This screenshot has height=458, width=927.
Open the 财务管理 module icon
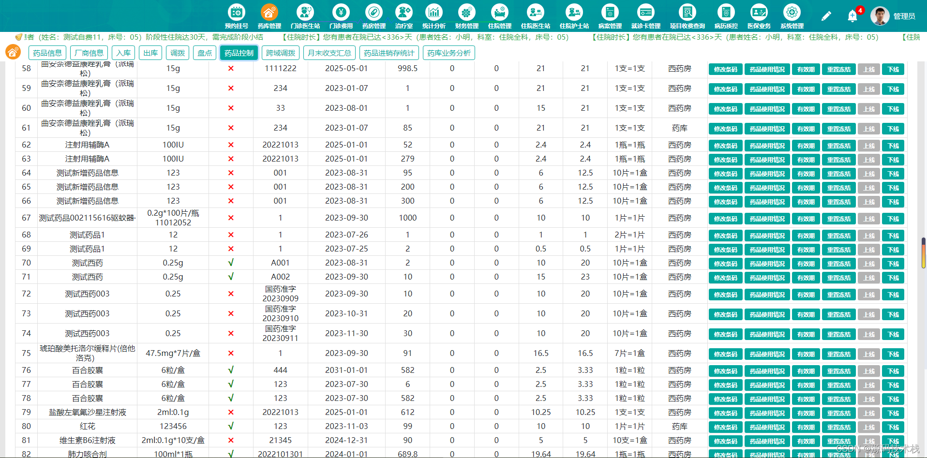coord(466,12)
